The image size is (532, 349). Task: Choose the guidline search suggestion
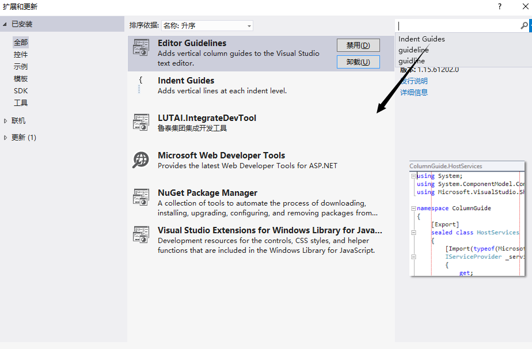click(411, 61)
